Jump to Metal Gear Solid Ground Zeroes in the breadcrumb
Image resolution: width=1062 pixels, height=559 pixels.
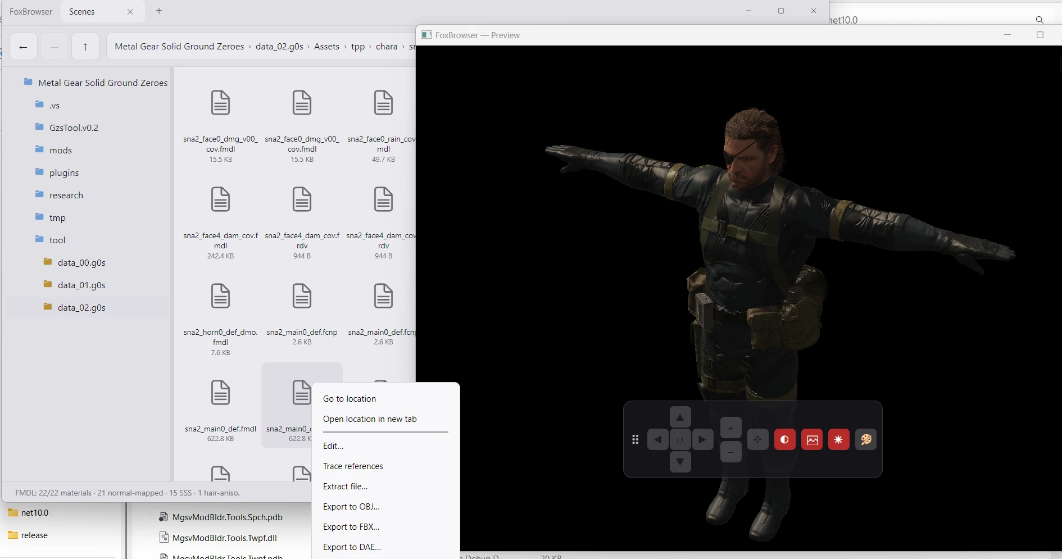[x=179, y=47]
